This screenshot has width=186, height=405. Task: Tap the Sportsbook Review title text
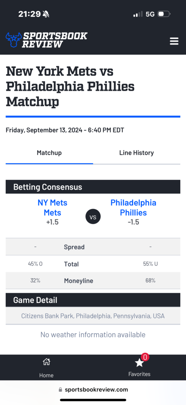54,40
